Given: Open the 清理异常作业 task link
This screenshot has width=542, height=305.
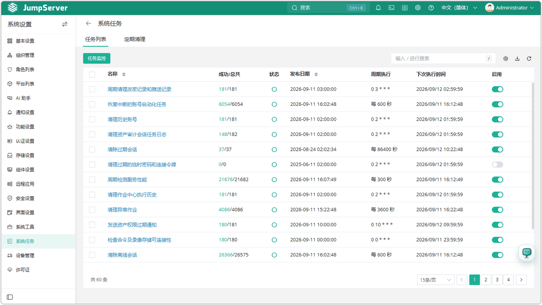Looking at the screenshot, I should [x=122, y=210].
